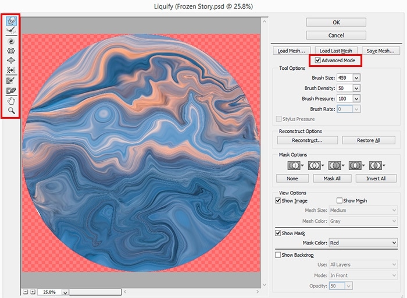Screen dimensions: 407x298
Task: Click the Brush Size input field
Action: pos(345,77)
